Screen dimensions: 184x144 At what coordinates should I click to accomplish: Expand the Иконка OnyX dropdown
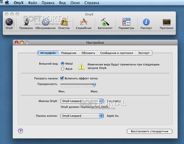pos(82,101)
